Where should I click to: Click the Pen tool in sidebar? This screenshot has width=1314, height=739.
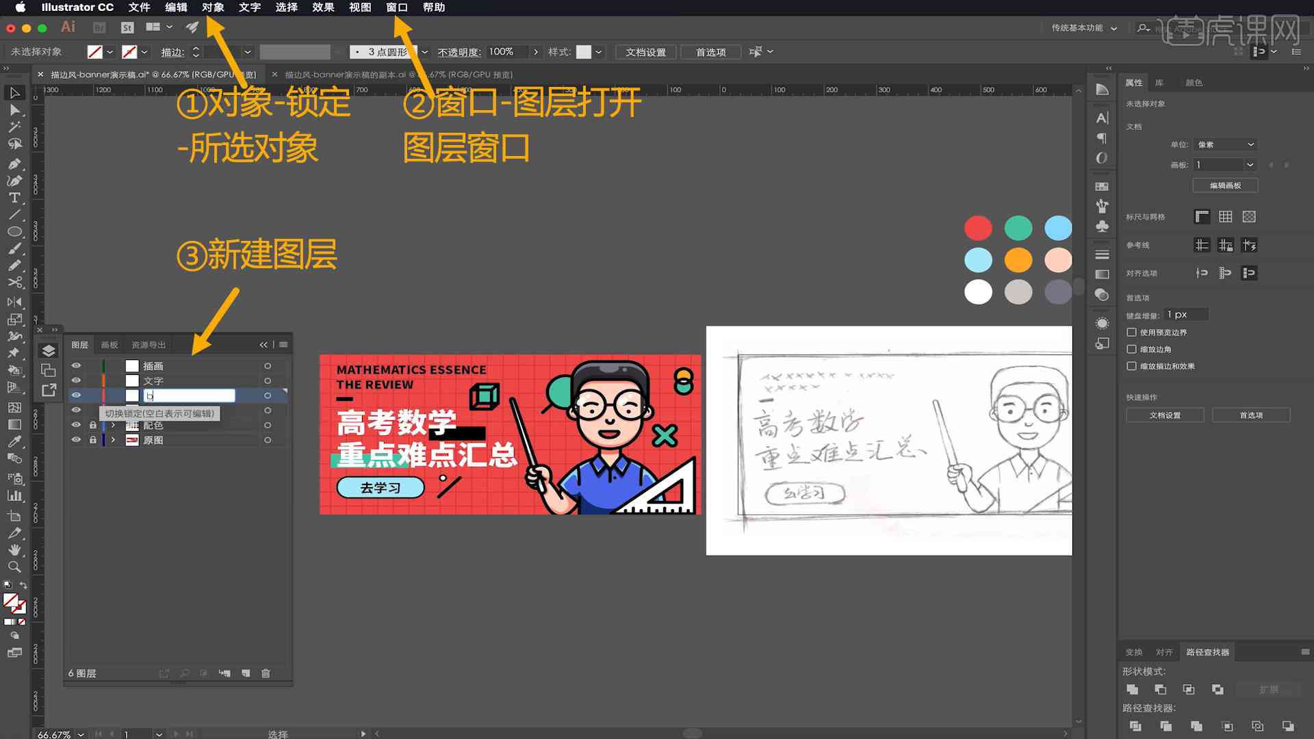12,162
